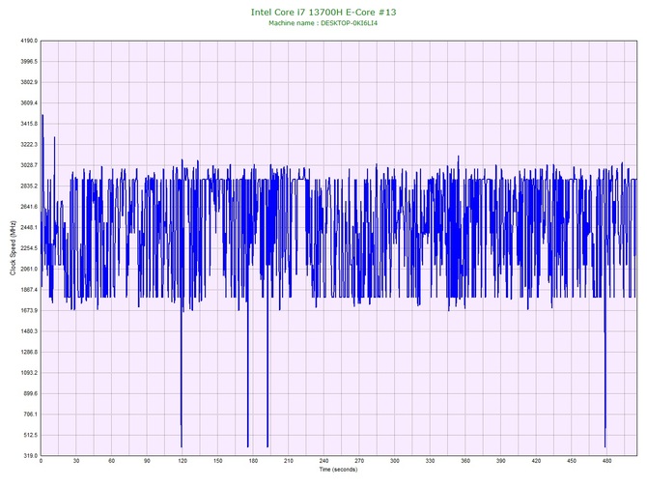
Task: Click the y-axis value 899.6
Action: click(x=30, y=393)
